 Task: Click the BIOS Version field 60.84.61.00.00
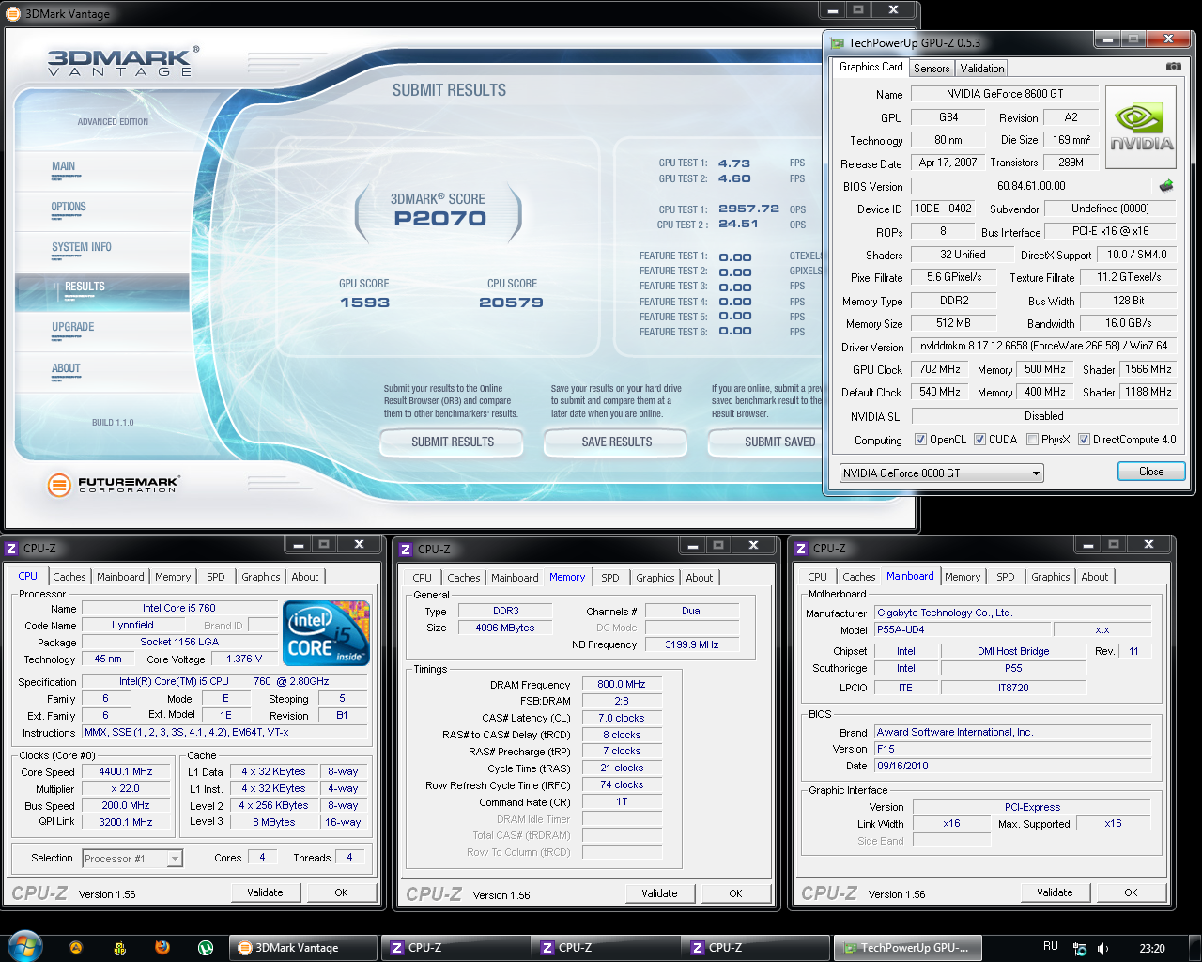[x=1031, y=186]
